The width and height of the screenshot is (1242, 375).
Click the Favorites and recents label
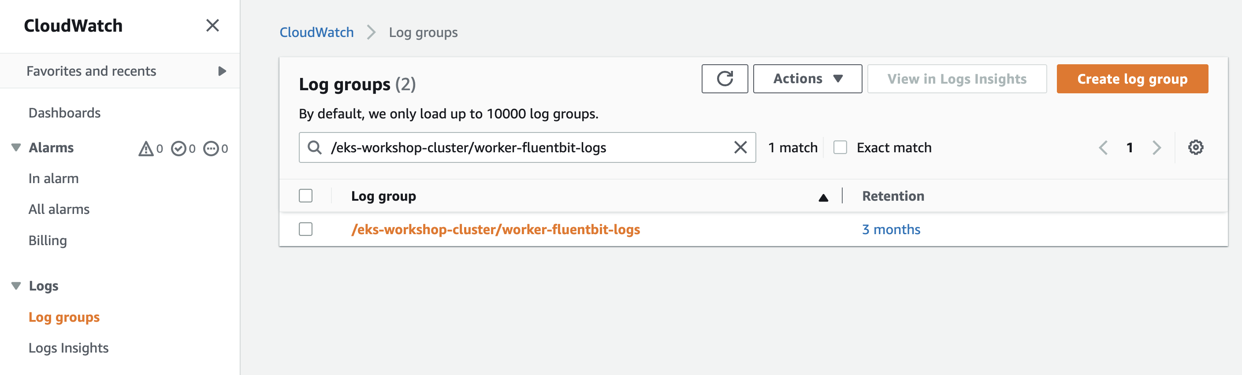click(91, 71)
